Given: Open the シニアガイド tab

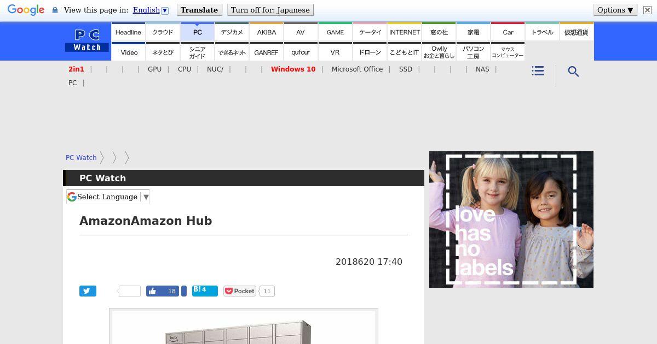Looking at the screenshot, I should coord(197,52).
